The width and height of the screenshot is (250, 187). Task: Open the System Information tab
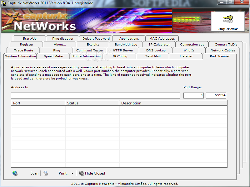click(x=20, y=56)
